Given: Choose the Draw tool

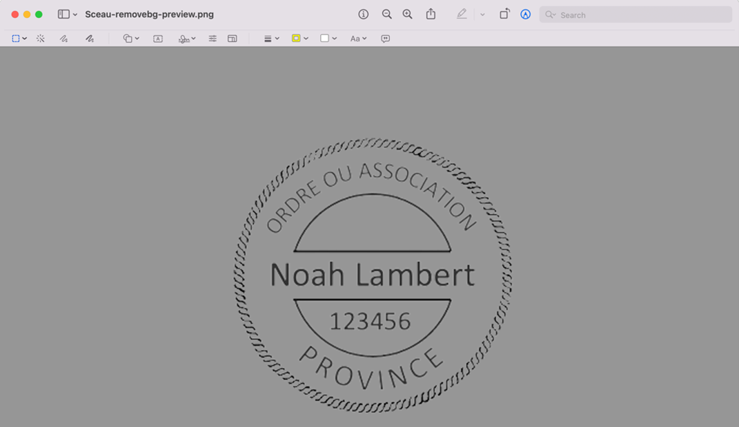Looking at the screenshot, I should 90,39.
